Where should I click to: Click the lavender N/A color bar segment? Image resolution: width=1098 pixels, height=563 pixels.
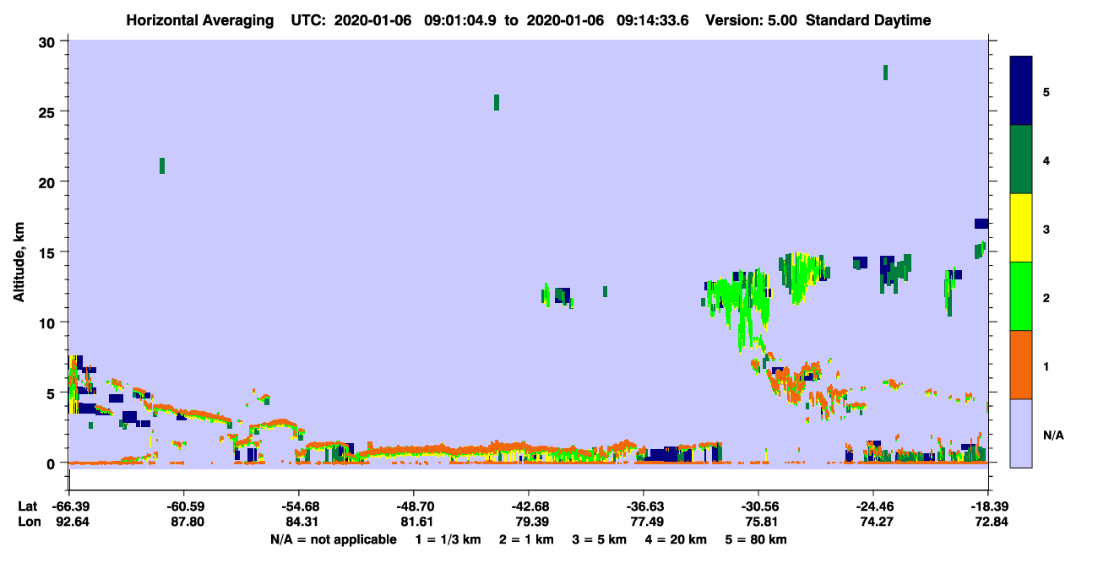pos(1021,433)
